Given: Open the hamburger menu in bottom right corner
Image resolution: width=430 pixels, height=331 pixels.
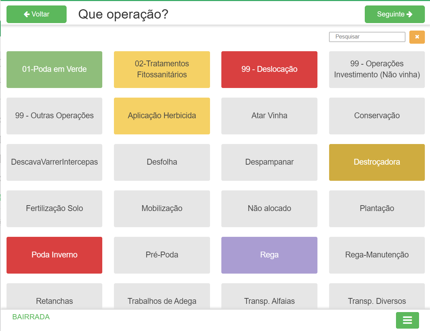Looking at the screenshot, I should click(407, 320).
